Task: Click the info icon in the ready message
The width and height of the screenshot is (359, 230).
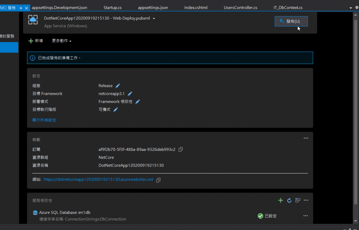Action: pyautogui.click(x=33, y=58)
